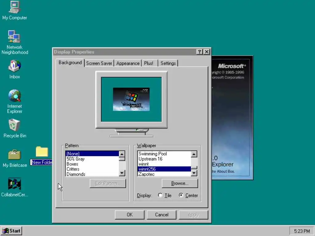Click the Microsoft about window behind the dialog
The image size is (315, 236).
(x=232, y=118)
